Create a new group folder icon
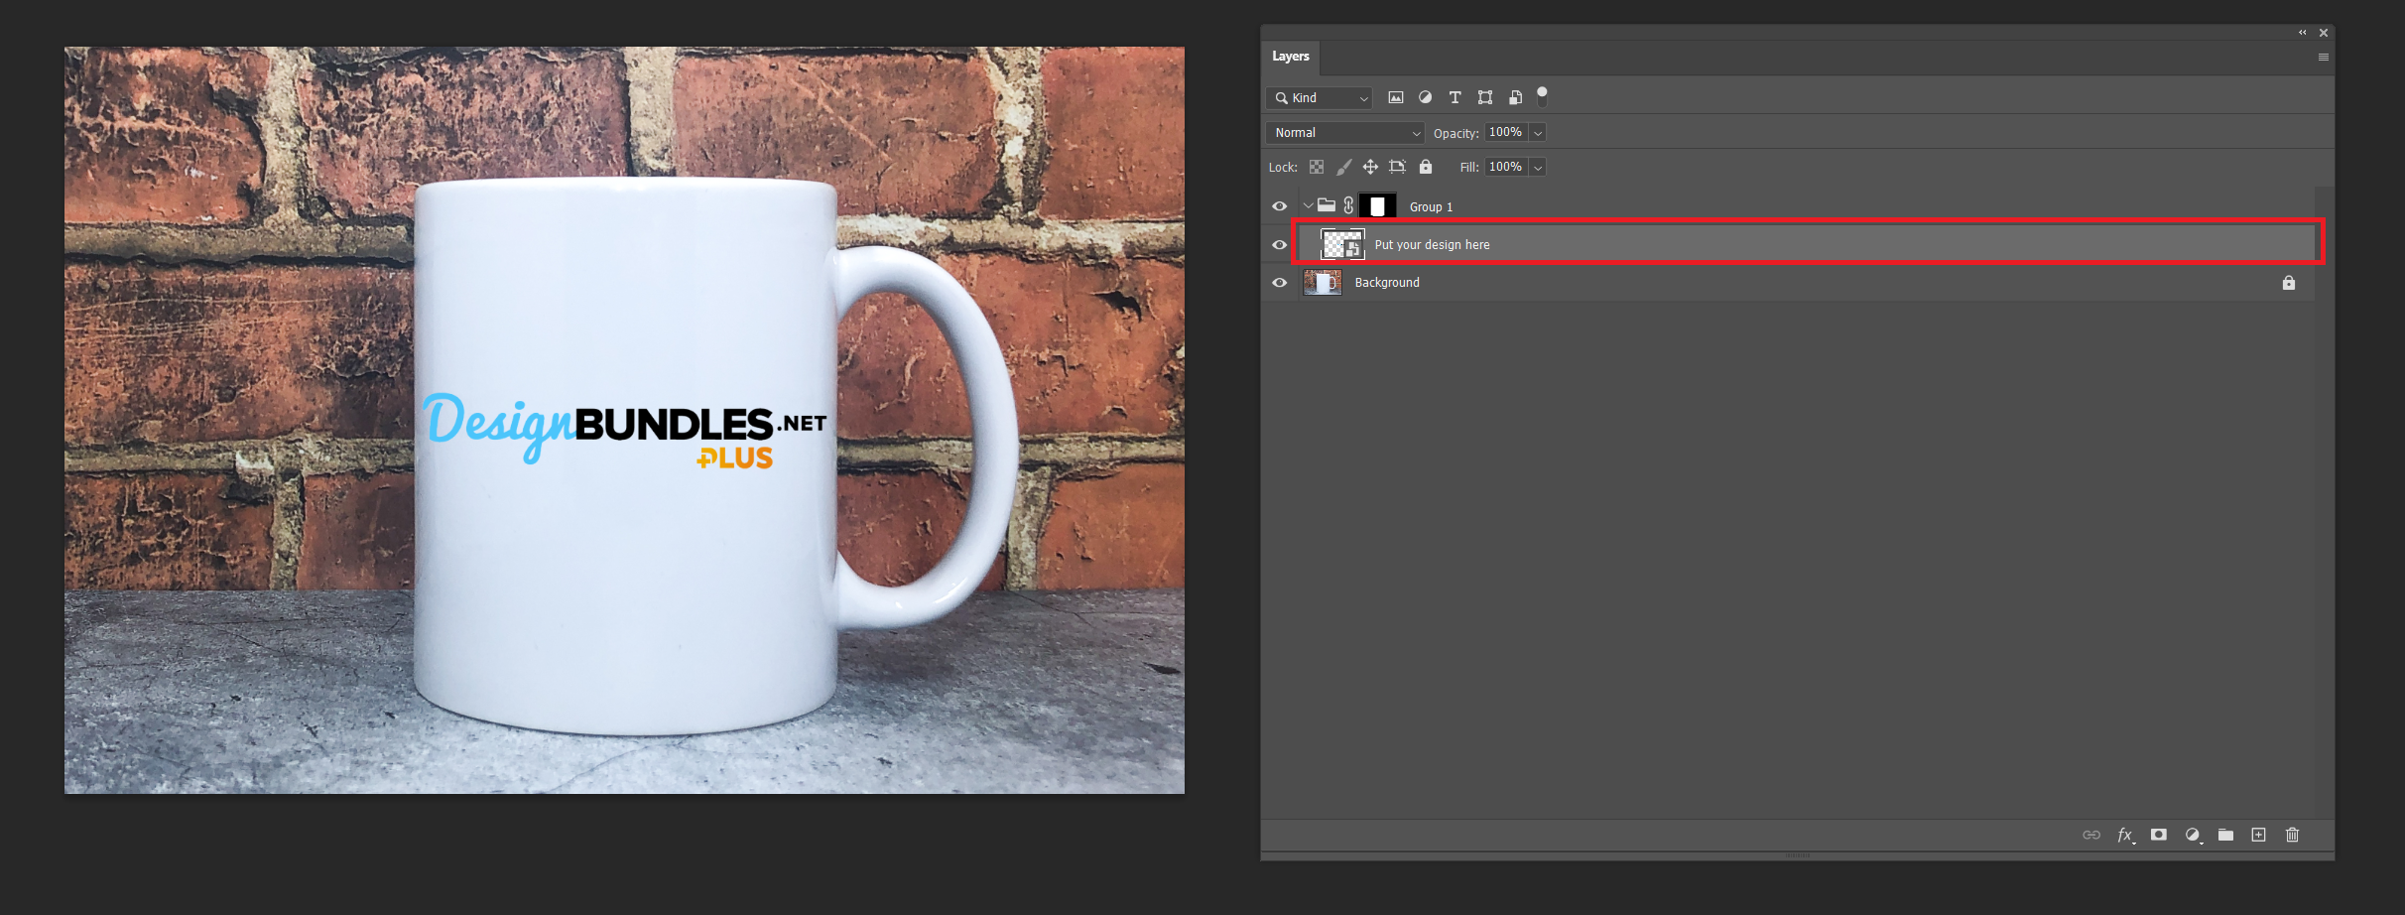Screen dimensions: 2405x915 2226,835
